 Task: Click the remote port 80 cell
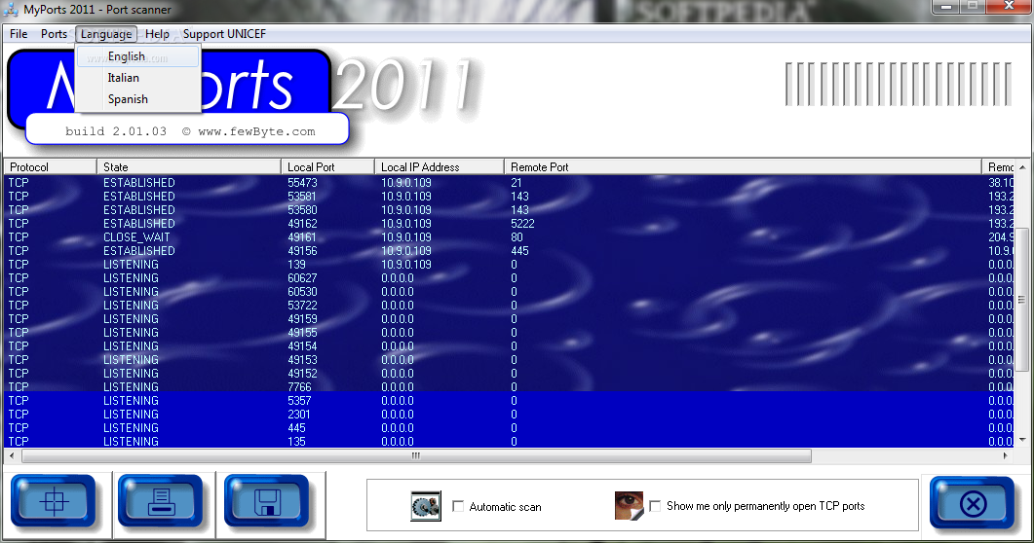point(517,236)
